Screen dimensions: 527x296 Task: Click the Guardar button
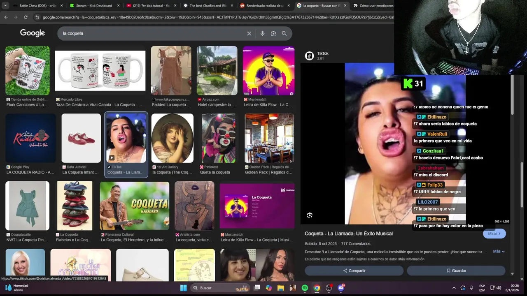click(x=456, y=271)
